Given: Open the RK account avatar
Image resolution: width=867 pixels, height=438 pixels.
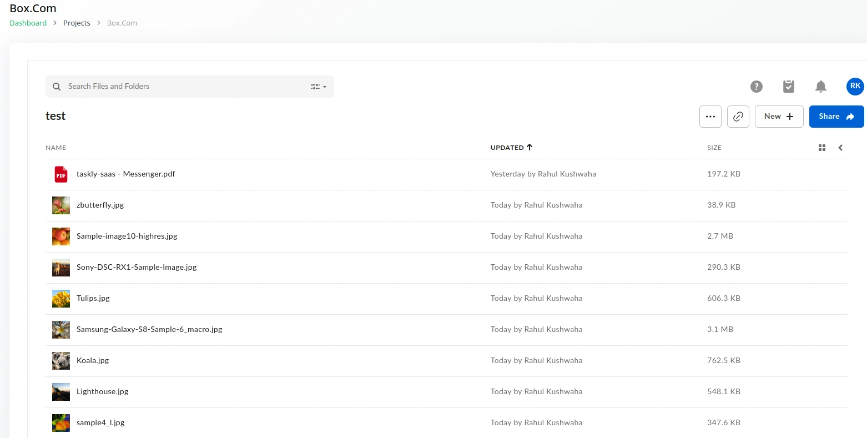Looking at the screenshot, I should [855, 86].
